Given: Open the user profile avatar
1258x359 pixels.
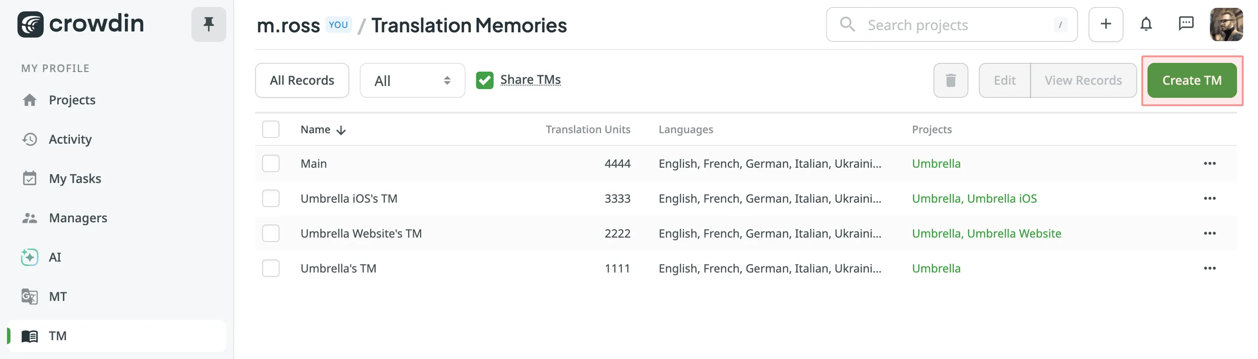Looking at the screenshot, I should pos(1226,24).
